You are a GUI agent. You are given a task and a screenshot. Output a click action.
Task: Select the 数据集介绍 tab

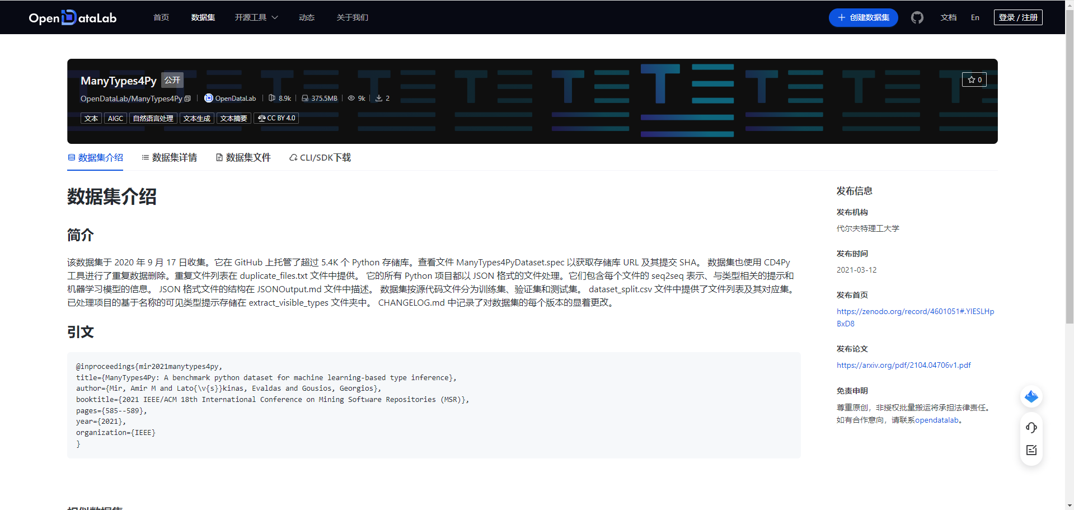(95, 158)
